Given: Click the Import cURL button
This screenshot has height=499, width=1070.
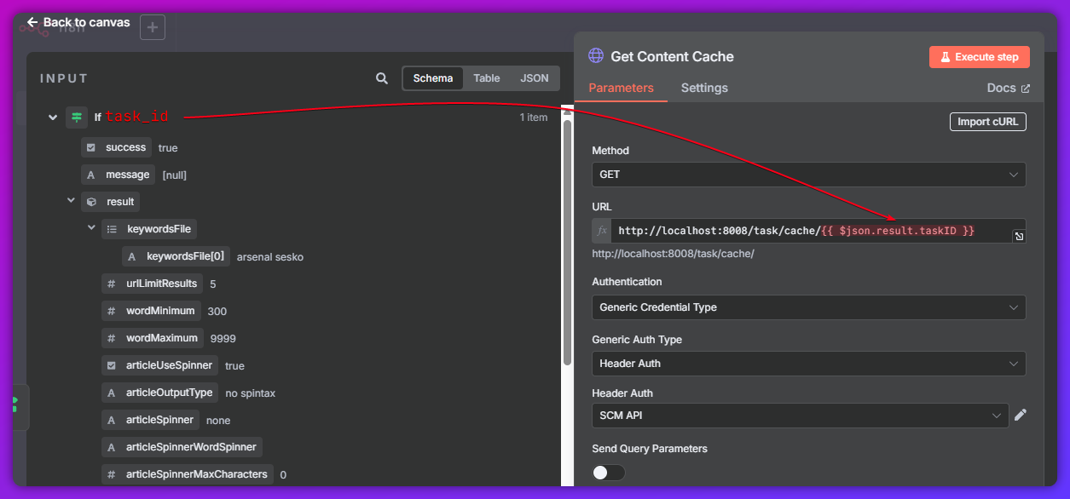Looking at the screenshot, I should pos(988,122).
